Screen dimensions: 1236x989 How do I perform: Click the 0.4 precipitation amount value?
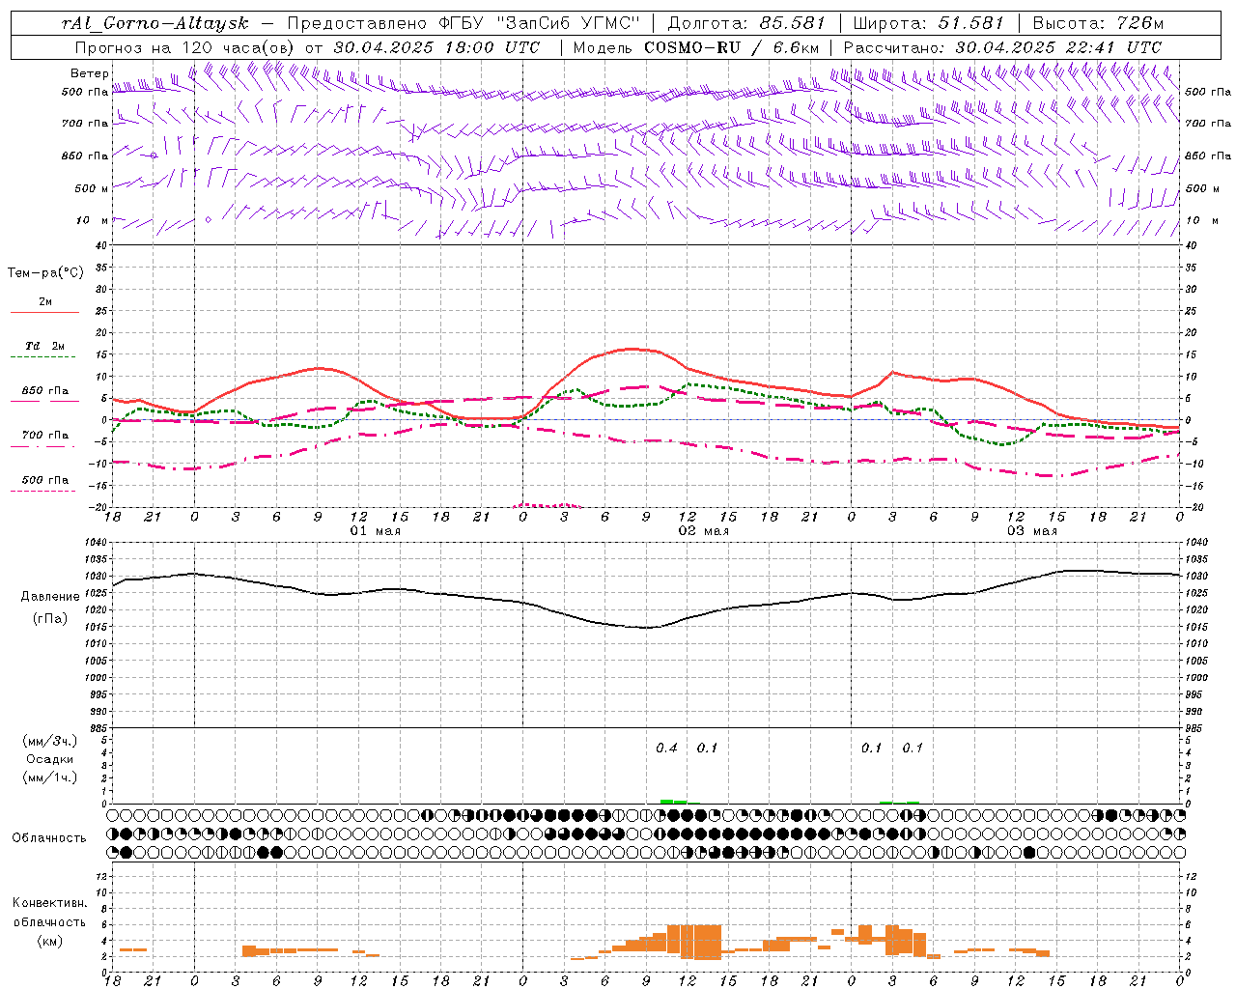point(666,748)
